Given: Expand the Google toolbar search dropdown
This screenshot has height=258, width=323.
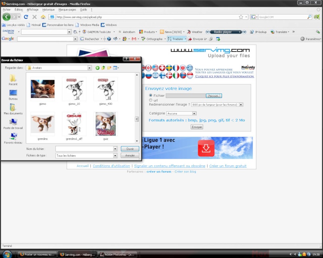Looking at the screenshot, I should (x=75, y=39).
